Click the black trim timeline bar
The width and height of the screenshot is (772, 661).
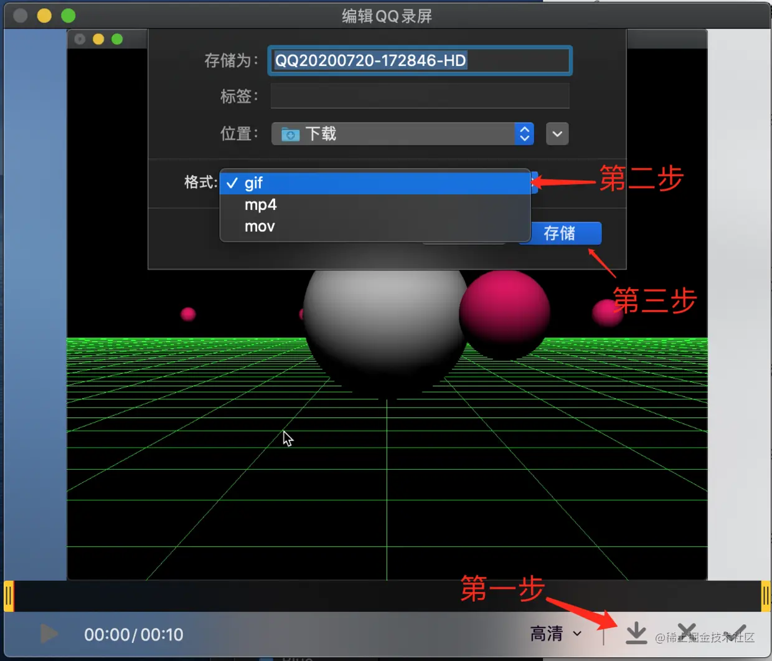[387, 596]
